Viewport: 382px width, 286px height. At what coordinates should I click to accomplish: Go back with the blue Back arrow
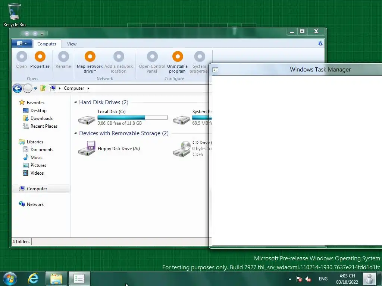pyautogui.click(x=17, y=88)
